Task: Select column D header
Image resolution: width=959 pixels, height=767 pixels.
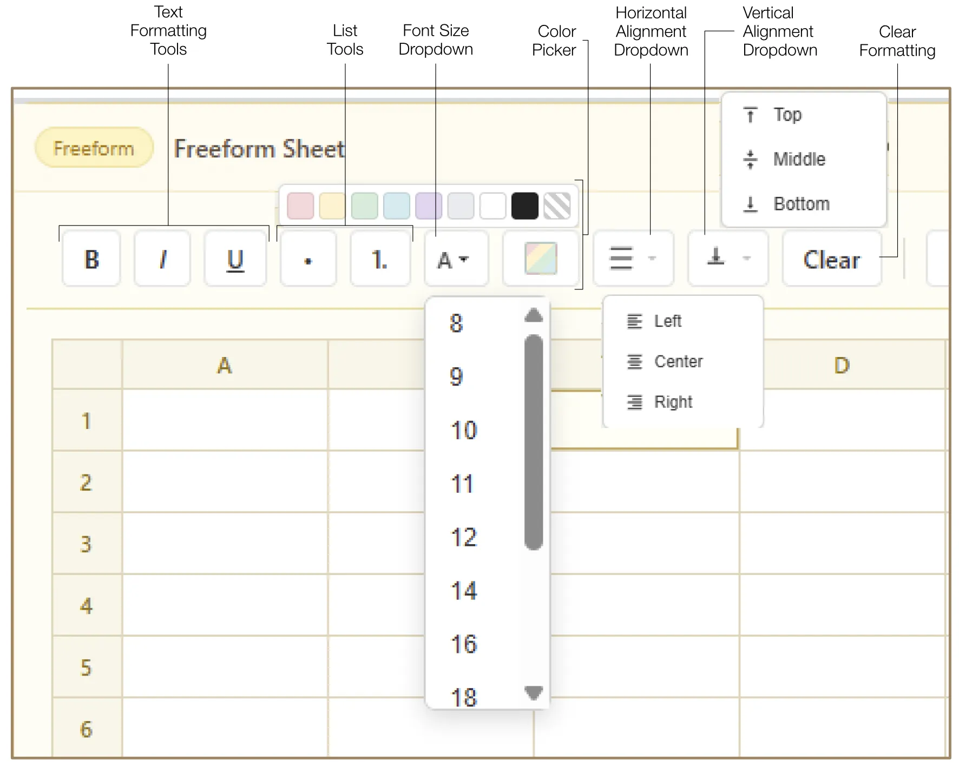Action: [842, 365]
